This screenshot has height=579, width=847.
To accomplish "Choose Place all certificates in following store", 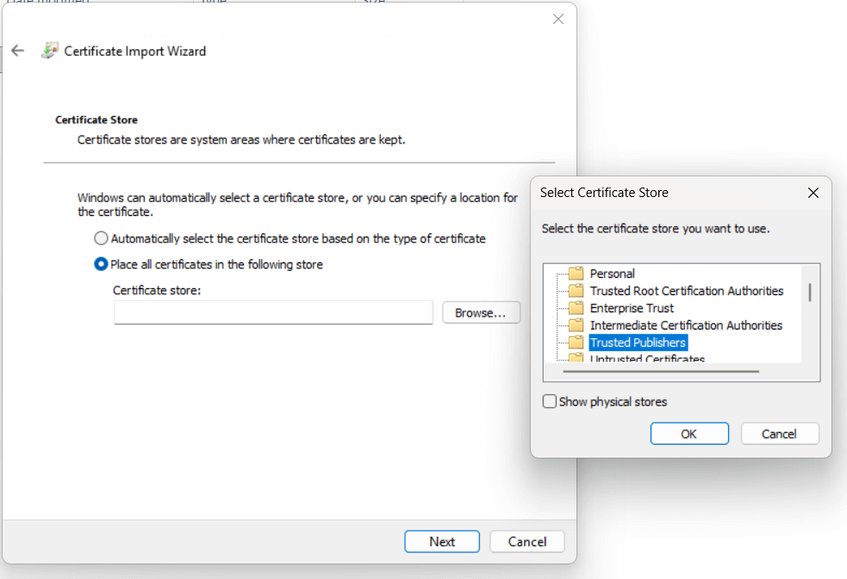I will tap(101, 264).
